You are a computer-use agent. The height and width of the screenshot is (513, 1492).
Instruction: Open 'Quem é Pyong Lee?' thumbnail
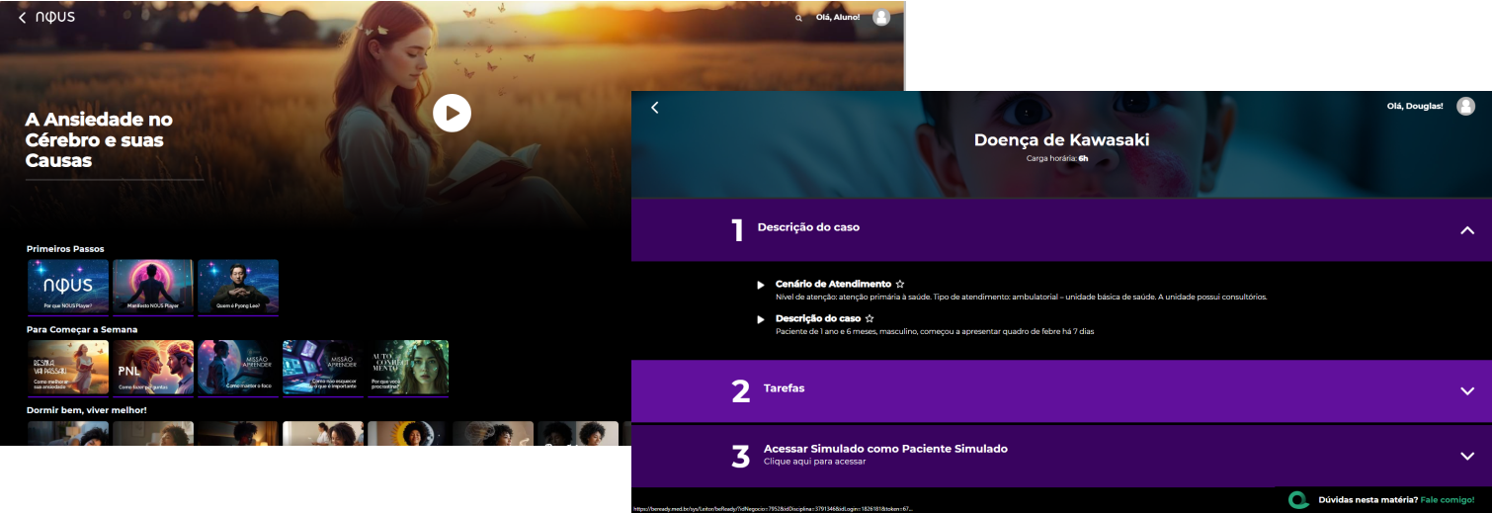coord(238,287)
